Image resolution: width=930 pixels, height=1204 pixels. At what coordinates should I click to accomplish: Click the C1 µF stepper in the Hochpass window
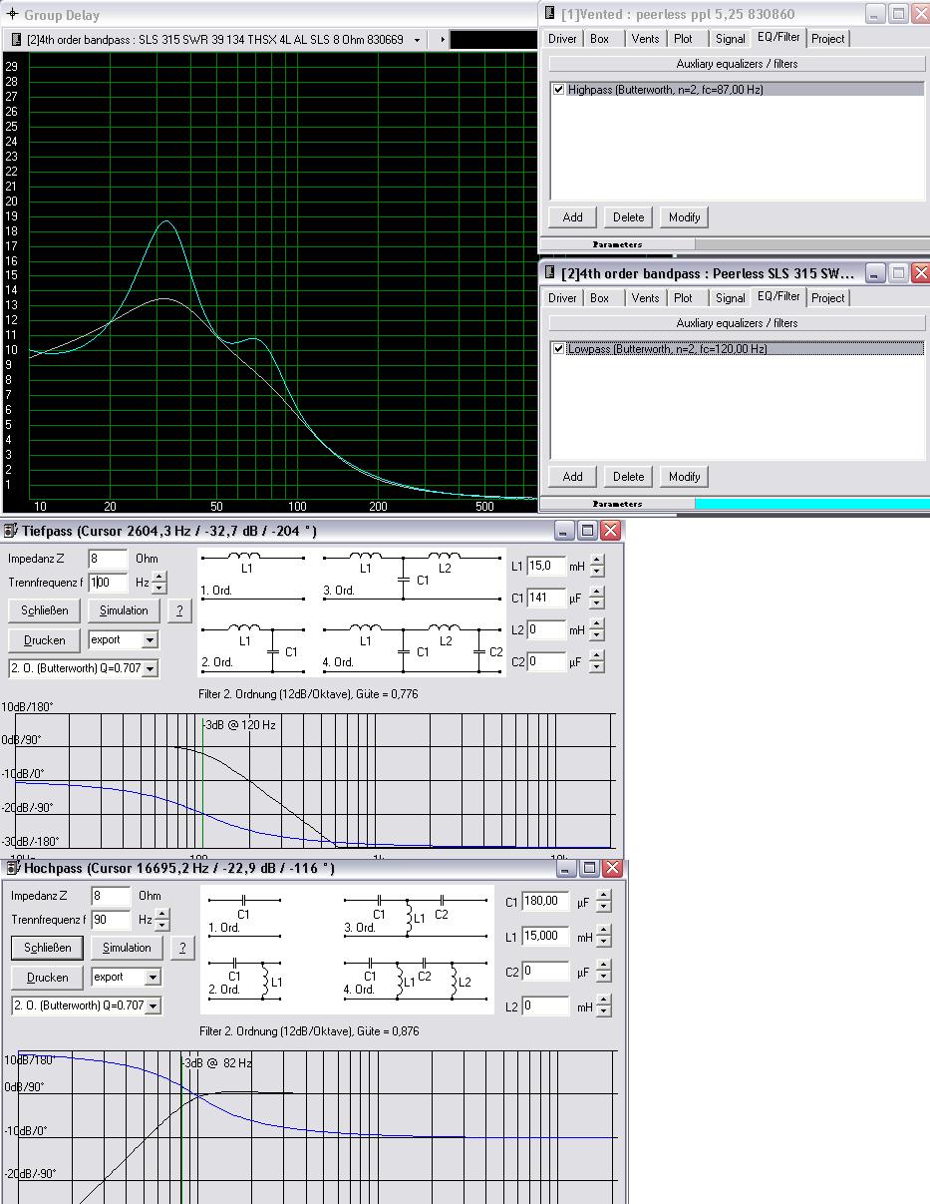coord(604,902)
